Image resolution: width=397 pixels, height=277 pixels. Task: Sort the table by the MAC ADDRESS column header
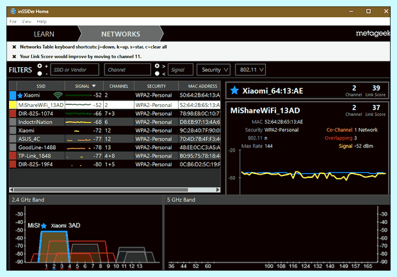(x=200, y=86)
